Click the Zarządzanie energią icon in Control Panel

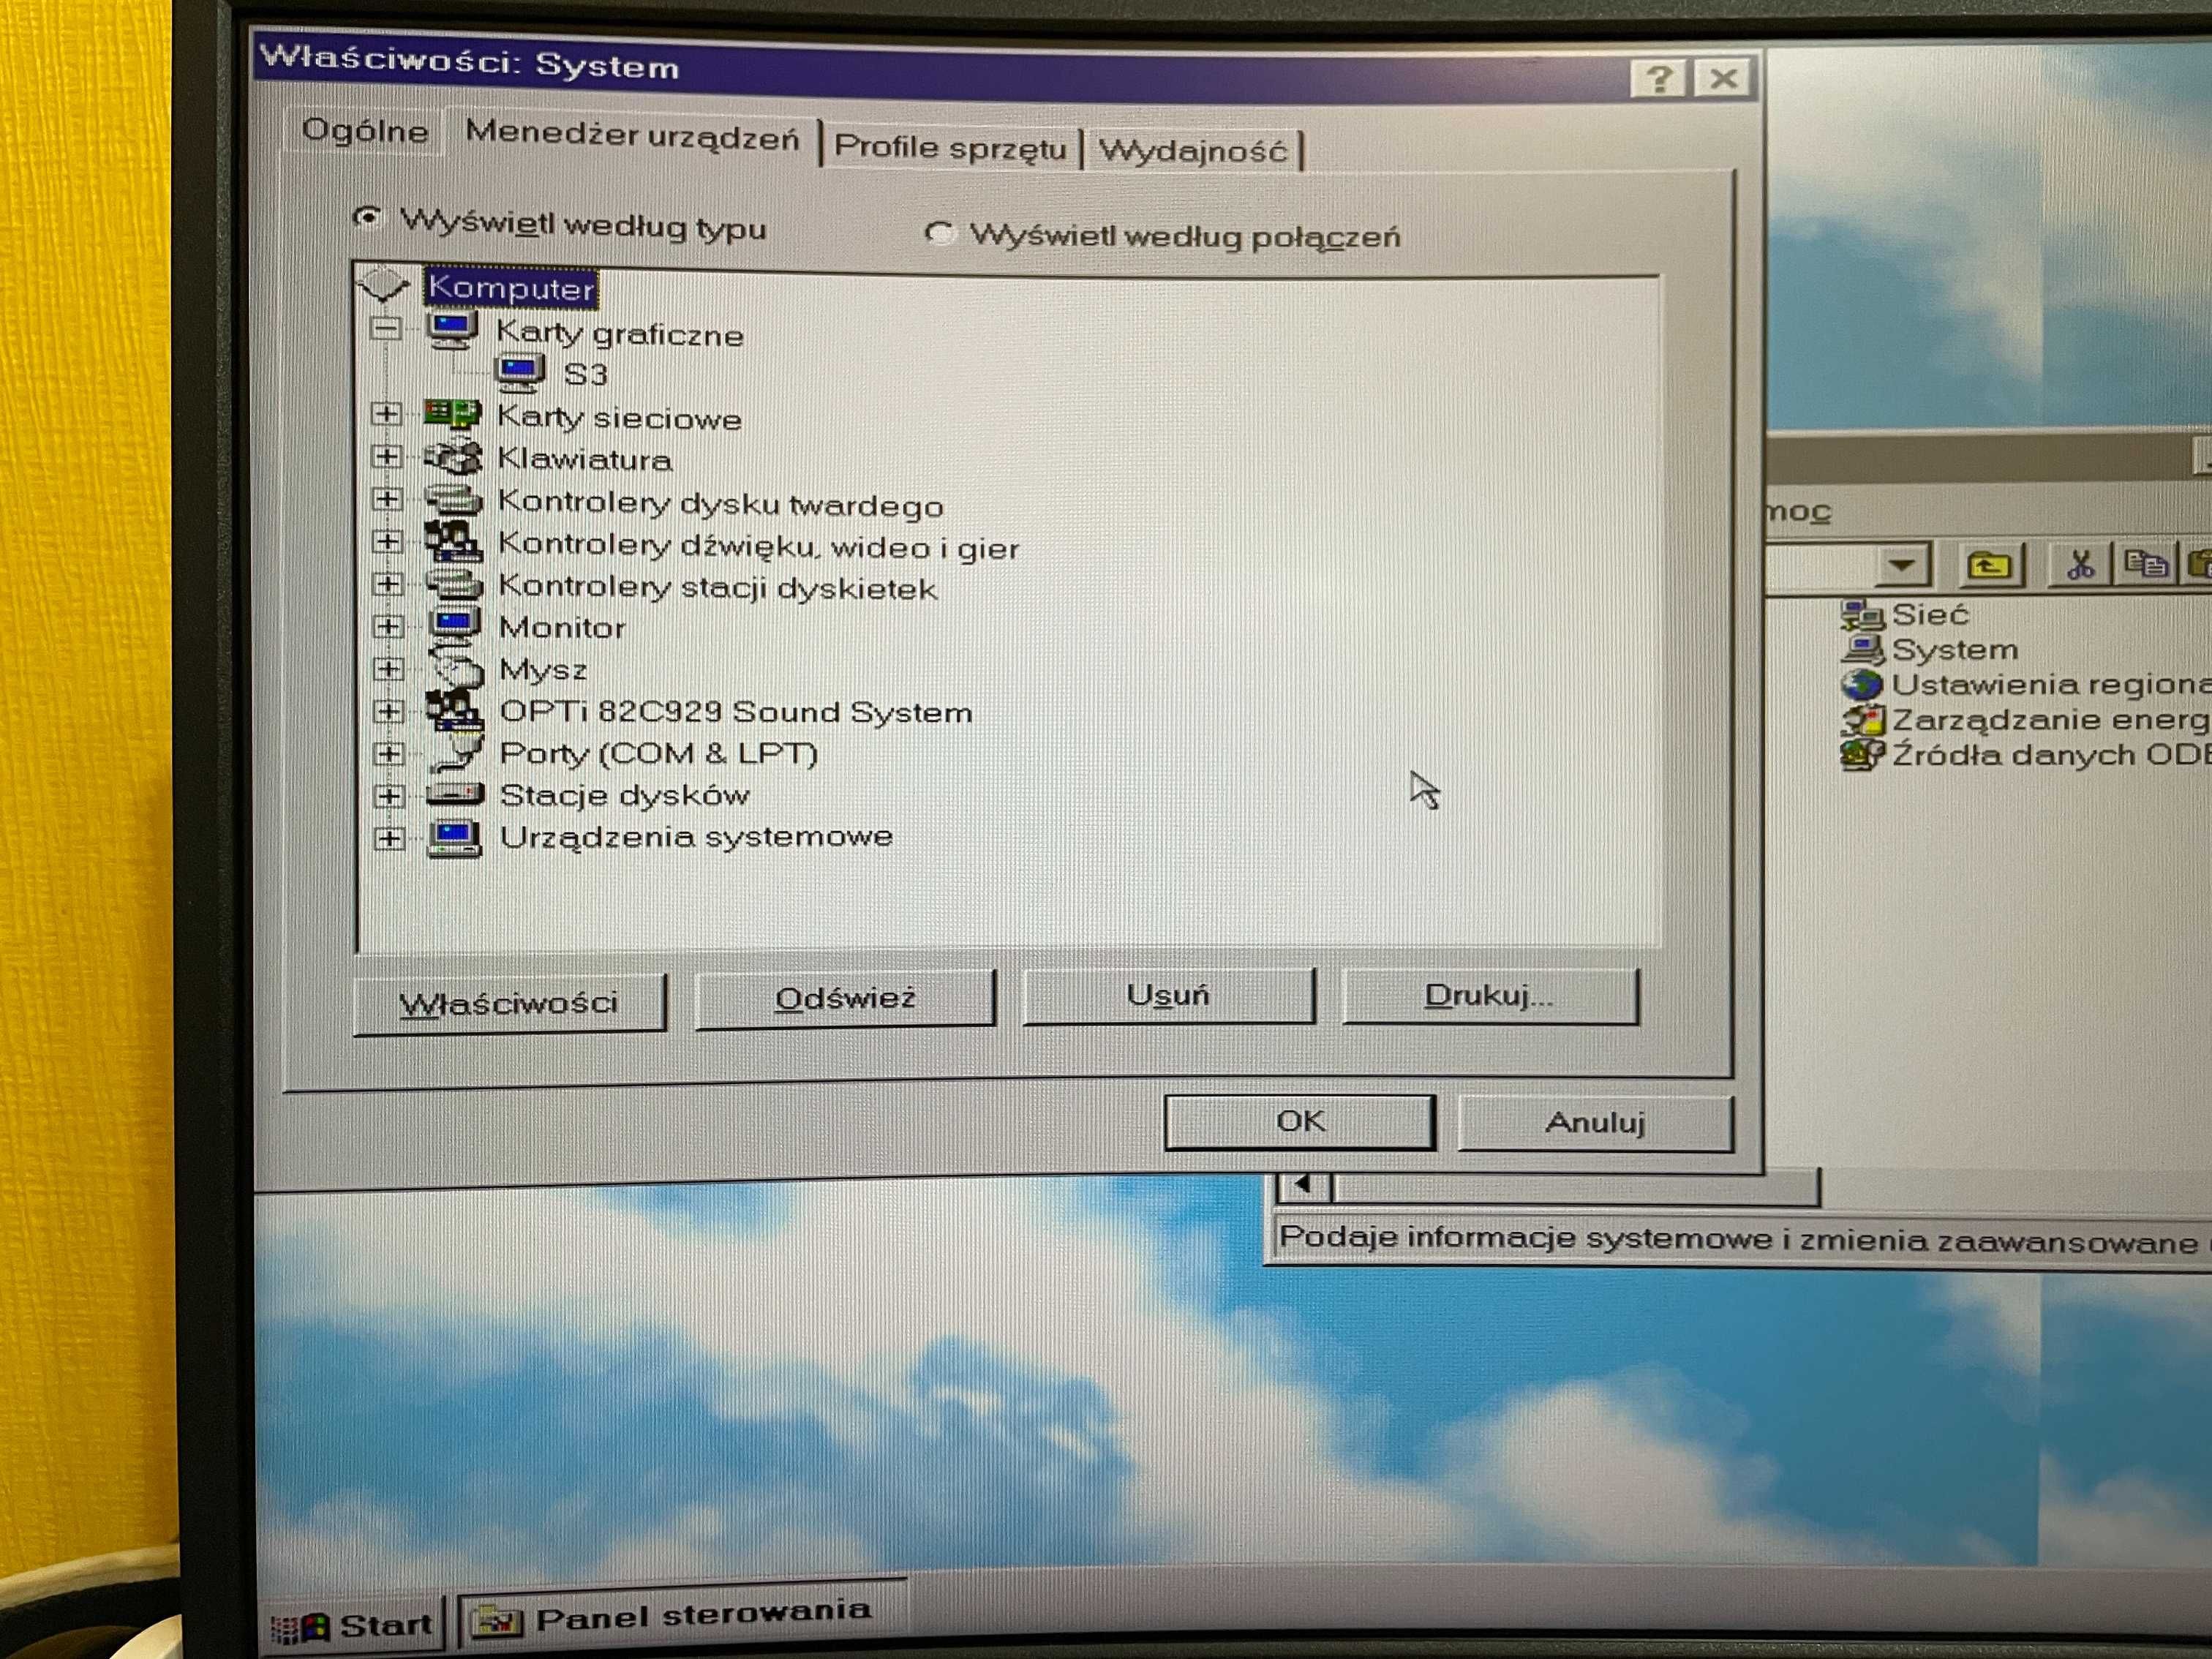tap(1862, 719)
